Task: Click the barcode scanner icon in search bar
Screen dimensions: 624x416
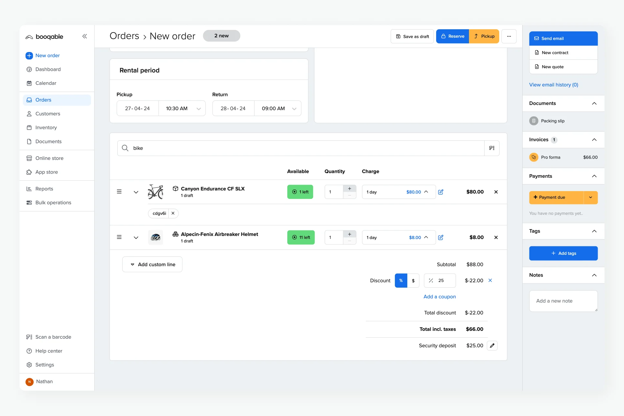Action: (492, 148)
